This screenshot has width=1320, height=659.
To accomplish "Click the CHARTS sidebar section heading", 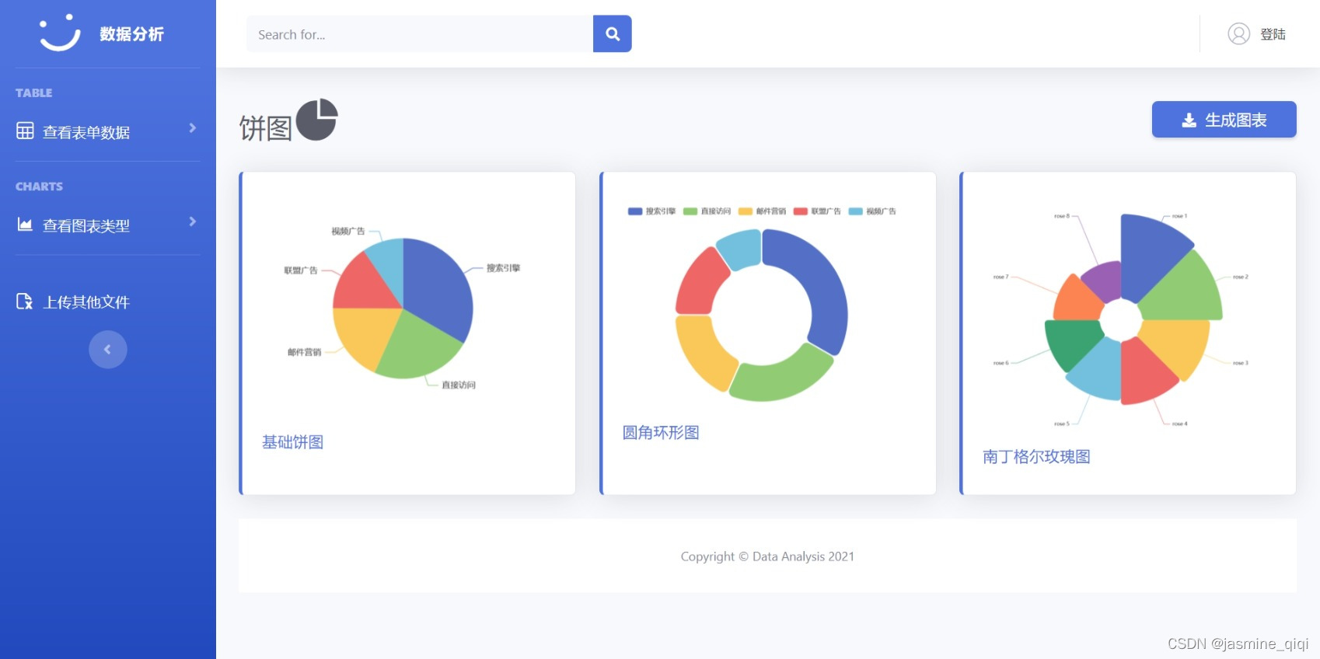I will [x=39, y=187].
